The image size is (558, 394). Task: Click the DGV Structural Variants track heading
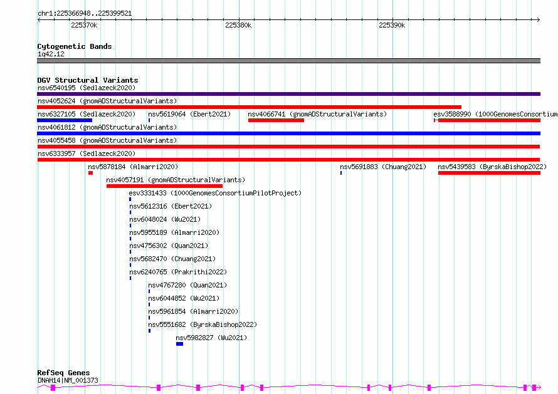click(88, 80)
